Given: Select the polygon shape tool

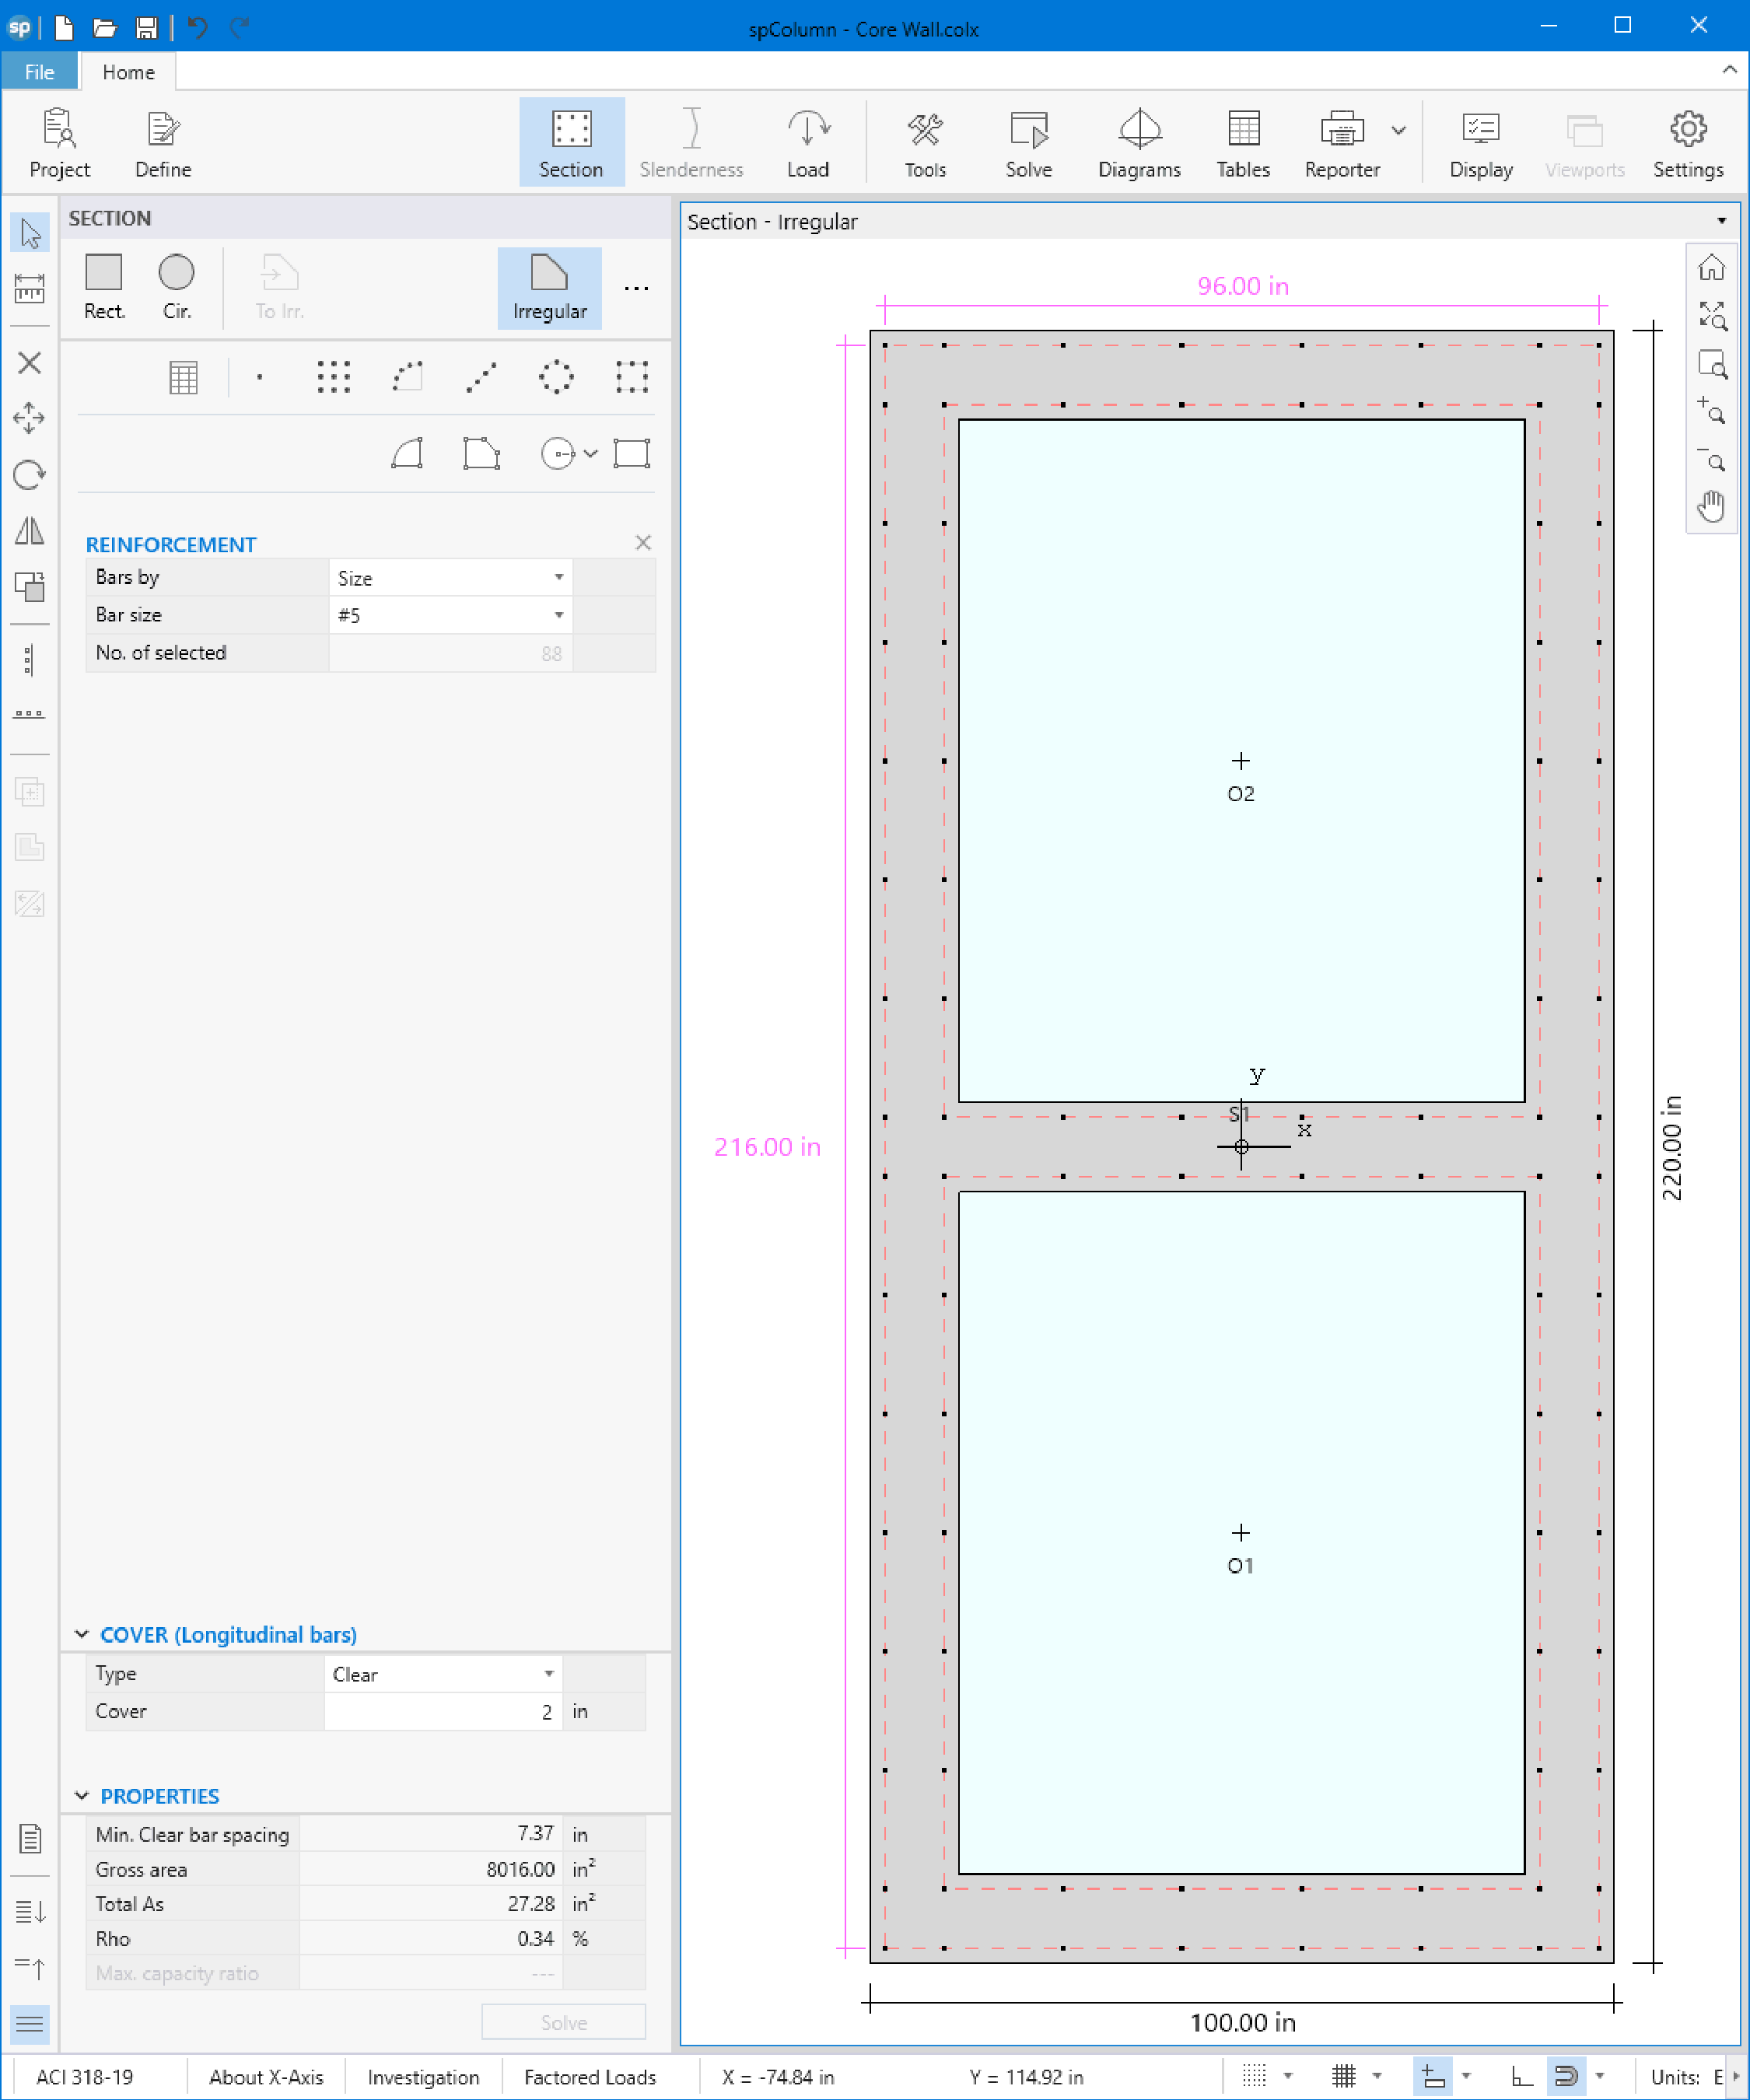Looking at the screenshot, I should 481,453.
